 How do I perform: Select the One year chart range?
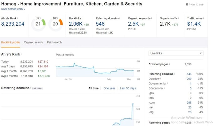pos(109,88)
